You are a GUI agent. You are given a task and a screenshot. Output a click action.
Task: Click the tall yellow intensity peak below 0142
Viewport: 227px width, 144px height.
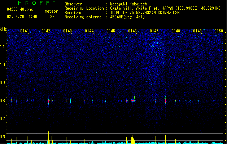tap(49, 138)
